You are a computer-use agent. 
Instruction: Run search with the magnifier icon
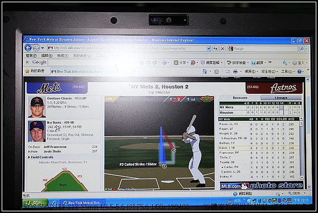302,49
